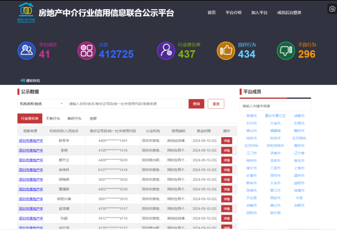Click the 平台成员 people icon

coord(27,51)
